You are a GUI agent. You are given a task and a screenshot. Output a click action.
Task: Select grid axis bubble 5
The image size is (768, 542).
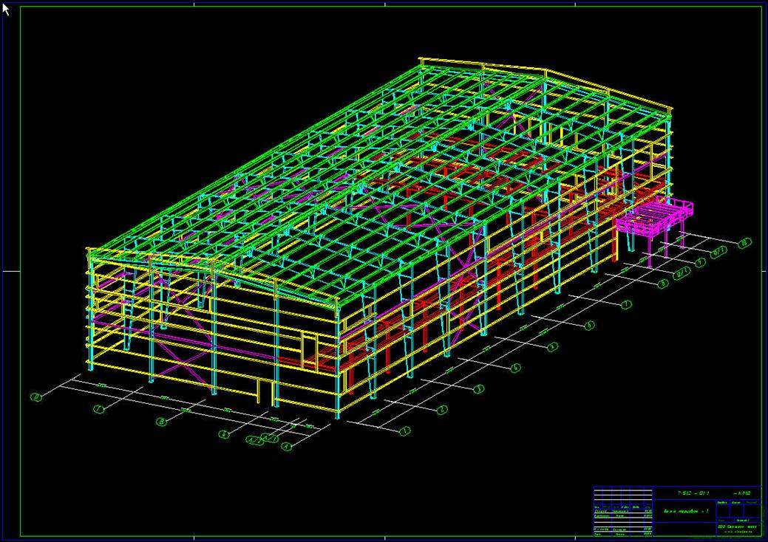[552, 346]
